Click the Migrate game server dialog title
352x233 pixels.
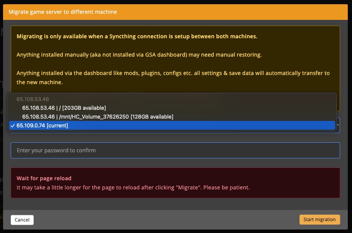[x=62, y=12]
